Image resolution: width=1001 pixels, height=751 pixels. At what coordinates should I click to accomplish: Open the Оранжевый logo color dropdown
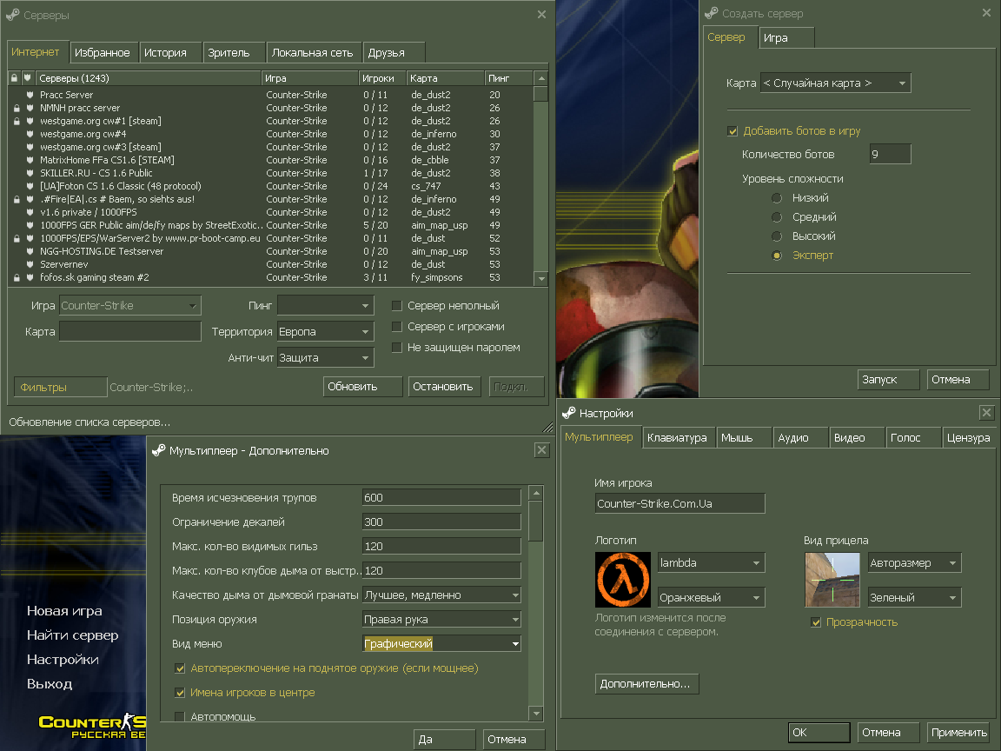[x=711, y=597]
